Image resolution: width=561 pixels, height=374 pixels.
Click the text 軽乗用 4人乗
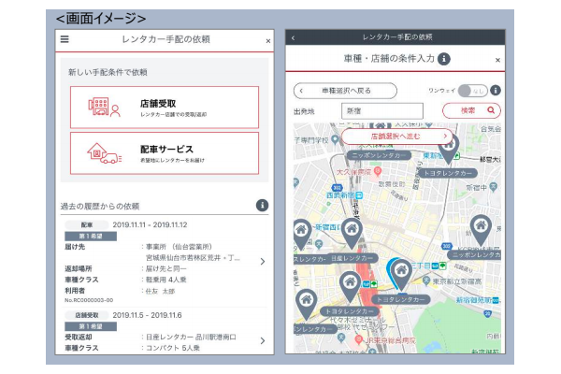[x=166, y=280]
